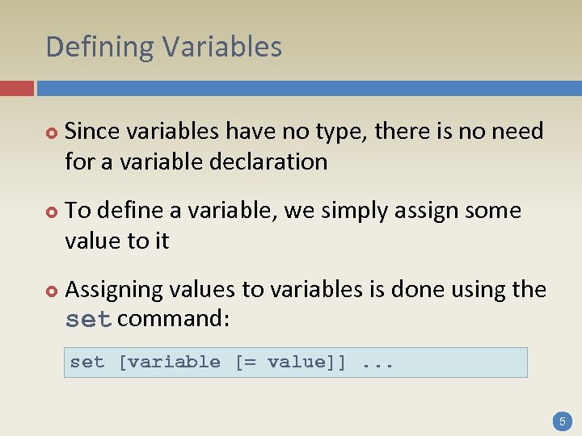Click the "[=" token in the syntax box
This screenshot has width=582, height=436.
[245, 362]
